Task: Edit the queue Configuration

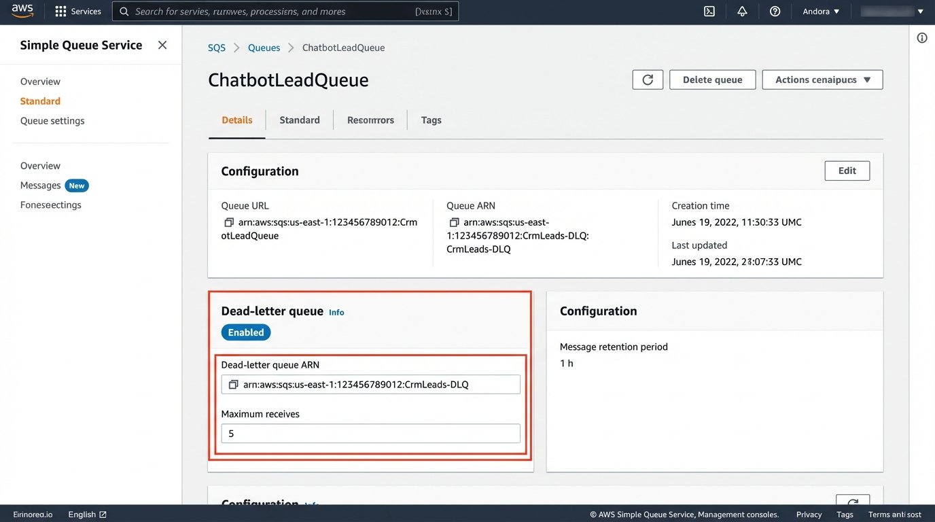Action: (x=847, y=171)
